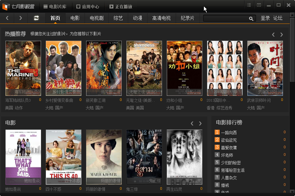Switch to the 首页 tab
The image size is (295, 196).
click(55, 18)
